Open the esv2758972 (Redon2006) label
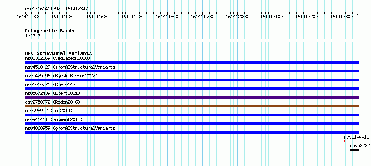371x166 pixels. [53, 102]
